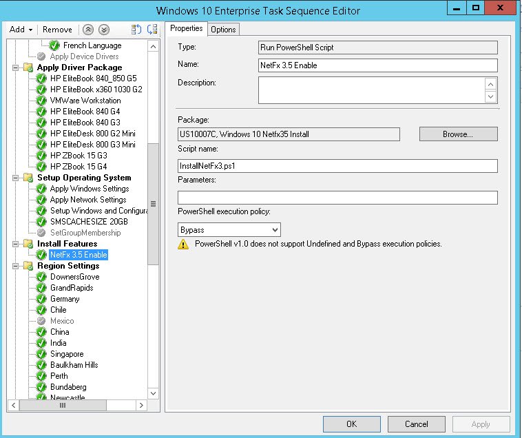
Task: Collapse the Apply Driver Package group
Action: point(15,67)
